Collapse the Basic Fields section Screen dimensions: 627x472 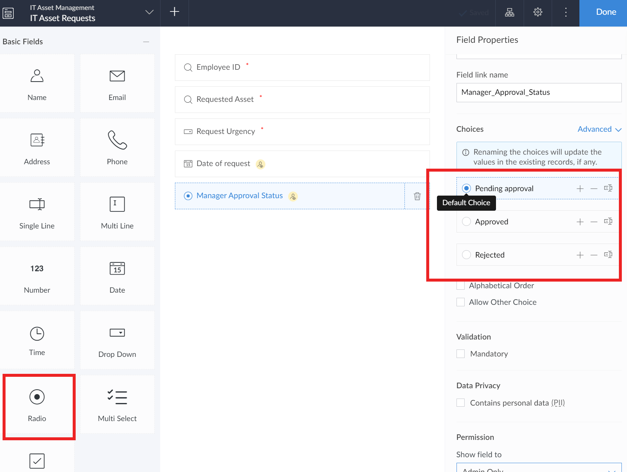click(146, 42)
